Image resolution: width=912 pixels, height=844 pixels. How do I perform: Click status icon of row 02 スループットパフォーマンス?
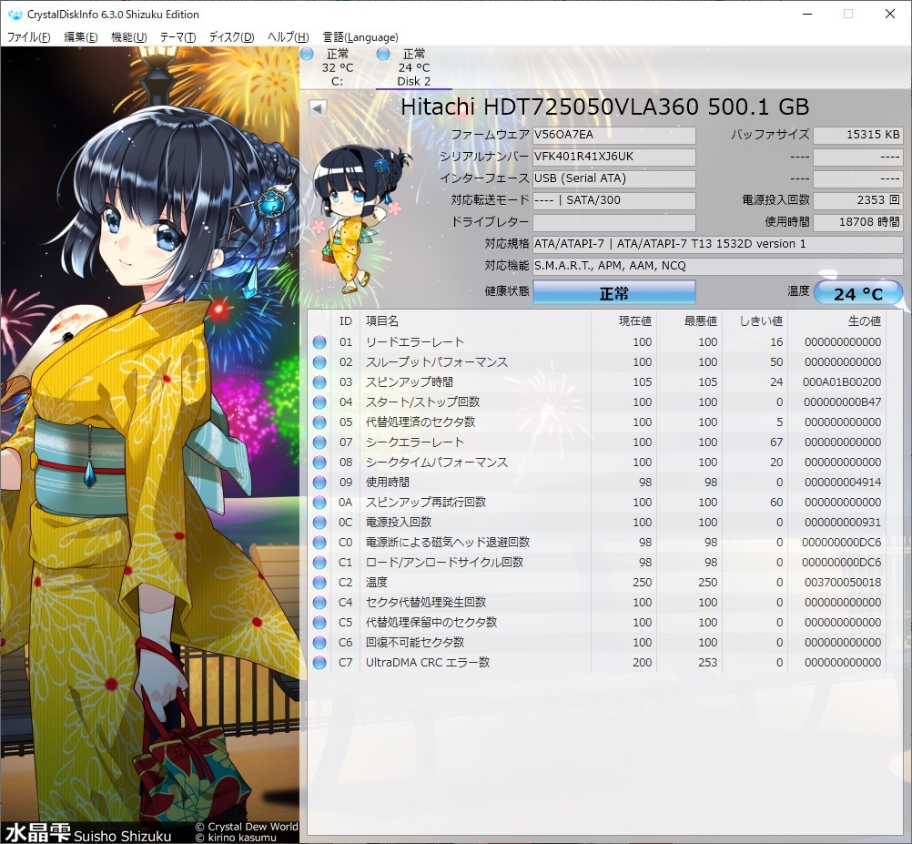tap(319, 362)
